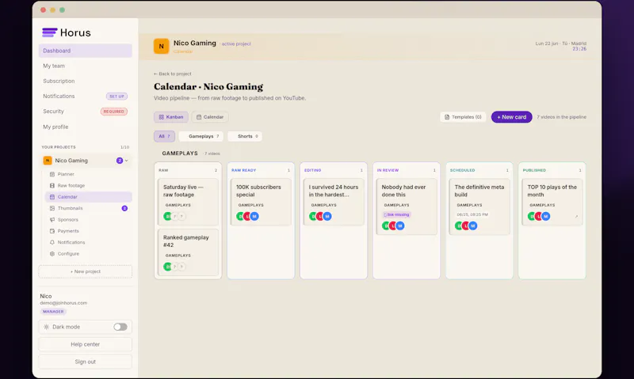Click Sign out

(86, 362)
